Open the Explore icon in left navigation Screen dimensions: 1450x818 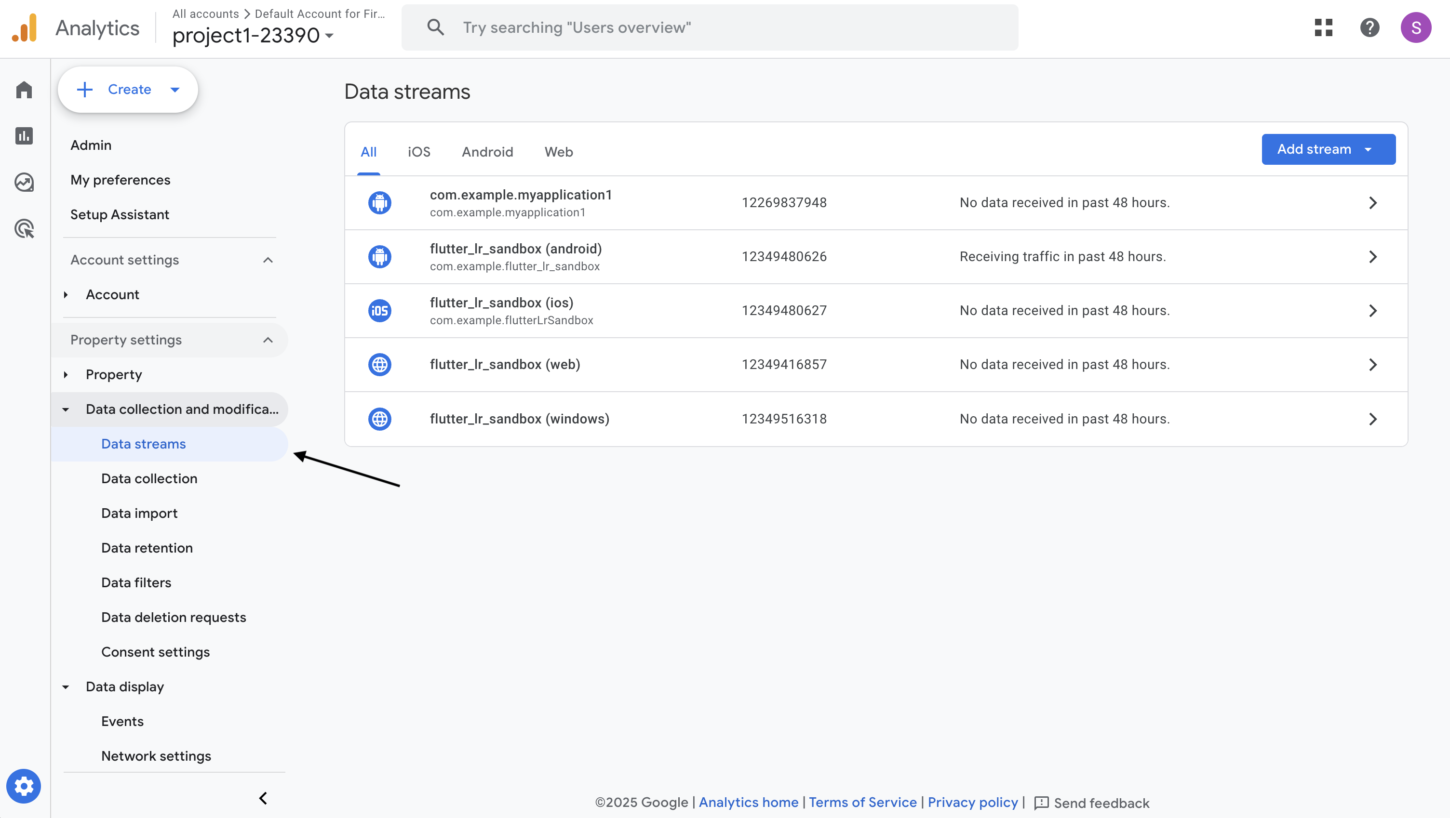24,182
